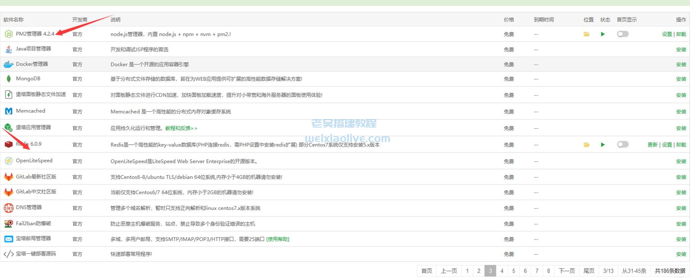Install 堡塔面板静态文件加速
Screen dimensions: 695x278
point(681,95)
